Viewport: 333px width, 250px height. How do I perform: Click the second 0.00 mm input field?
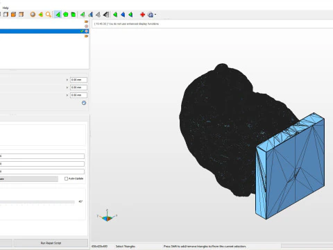click(x=78, y=87)
